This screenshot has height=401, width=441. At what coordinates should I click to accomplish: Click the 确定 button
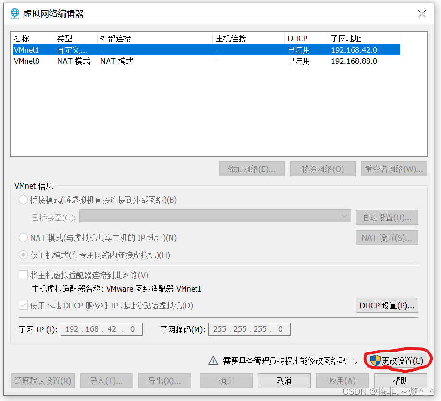tap(226, 381)
